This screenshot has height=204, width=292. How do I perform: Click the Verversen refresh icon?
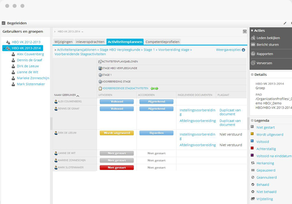click(253, 63)
